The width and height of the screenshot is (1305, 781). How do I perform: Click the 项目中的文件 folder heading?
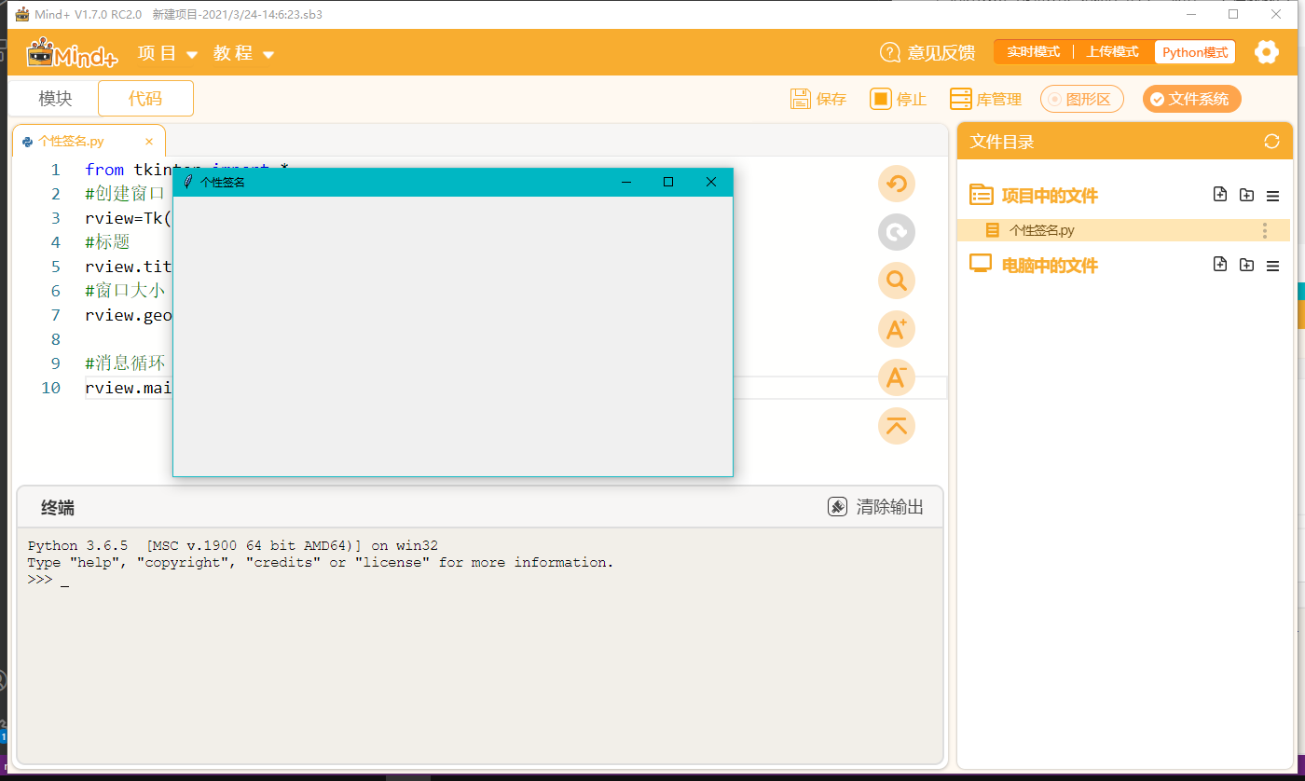pos(1050,196)
